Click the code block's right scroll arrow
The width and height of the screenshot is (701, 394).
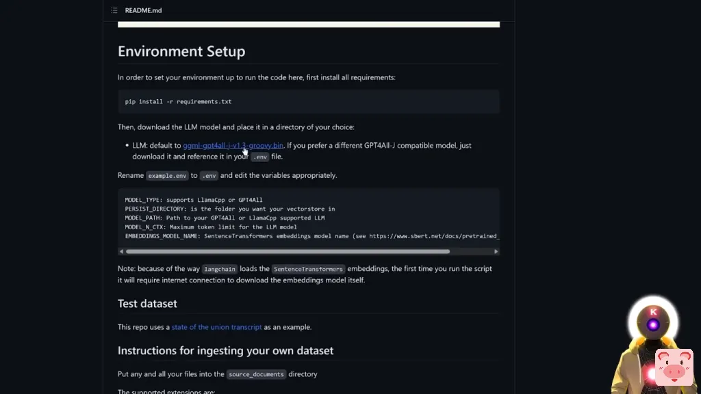[x=496, y=251]
